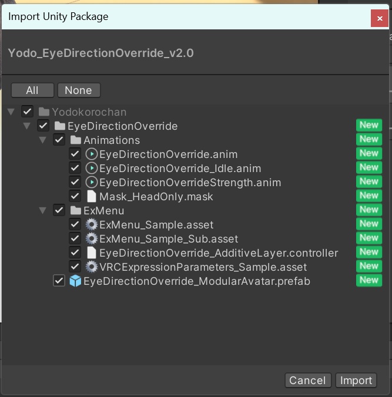Click the blue cube prefab icon
Image resolution: width=392 pixels, height=397 pixels.
pyautogui.click(x=75, y=281)
